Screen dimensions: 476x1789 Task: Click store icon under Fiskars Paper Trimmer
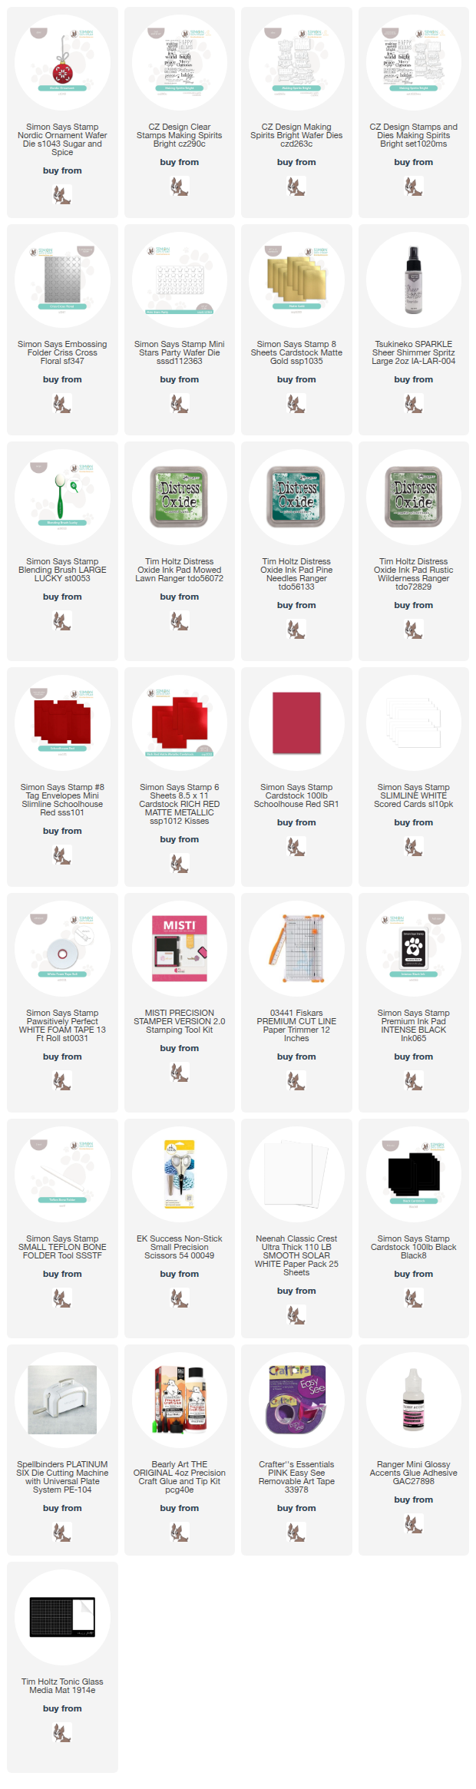(296, 1081)
